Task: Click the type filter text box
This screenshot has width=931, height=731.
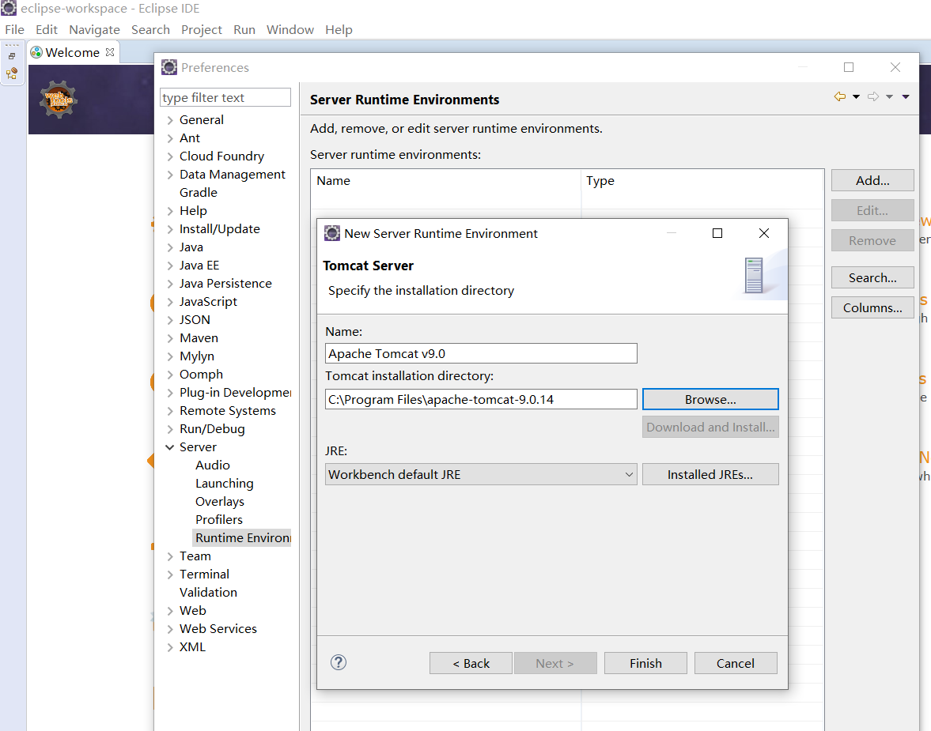Action: click(x=225, y=97)
